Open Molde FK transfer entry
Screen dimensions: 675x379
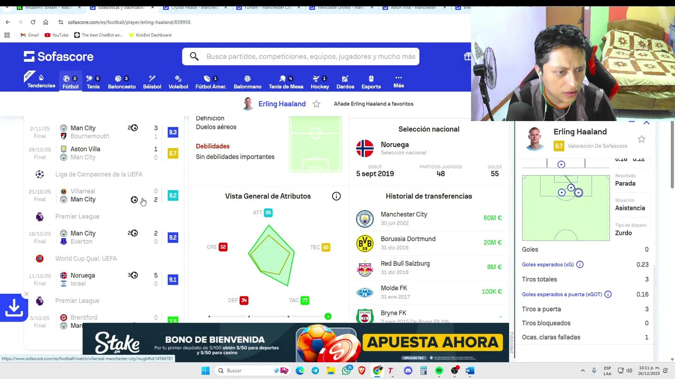[429, 292]
